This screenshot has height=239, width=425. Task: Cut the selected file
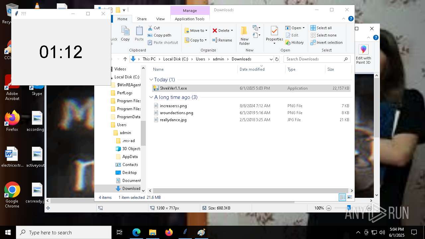pyautogui.click(x=154, y=28)
